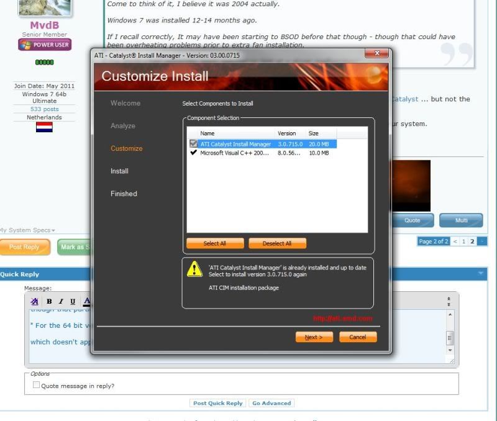The image size is (497, 421).
Task: Click the Quick Reply scrollbar up arrow
Action: tap(450, 315)
